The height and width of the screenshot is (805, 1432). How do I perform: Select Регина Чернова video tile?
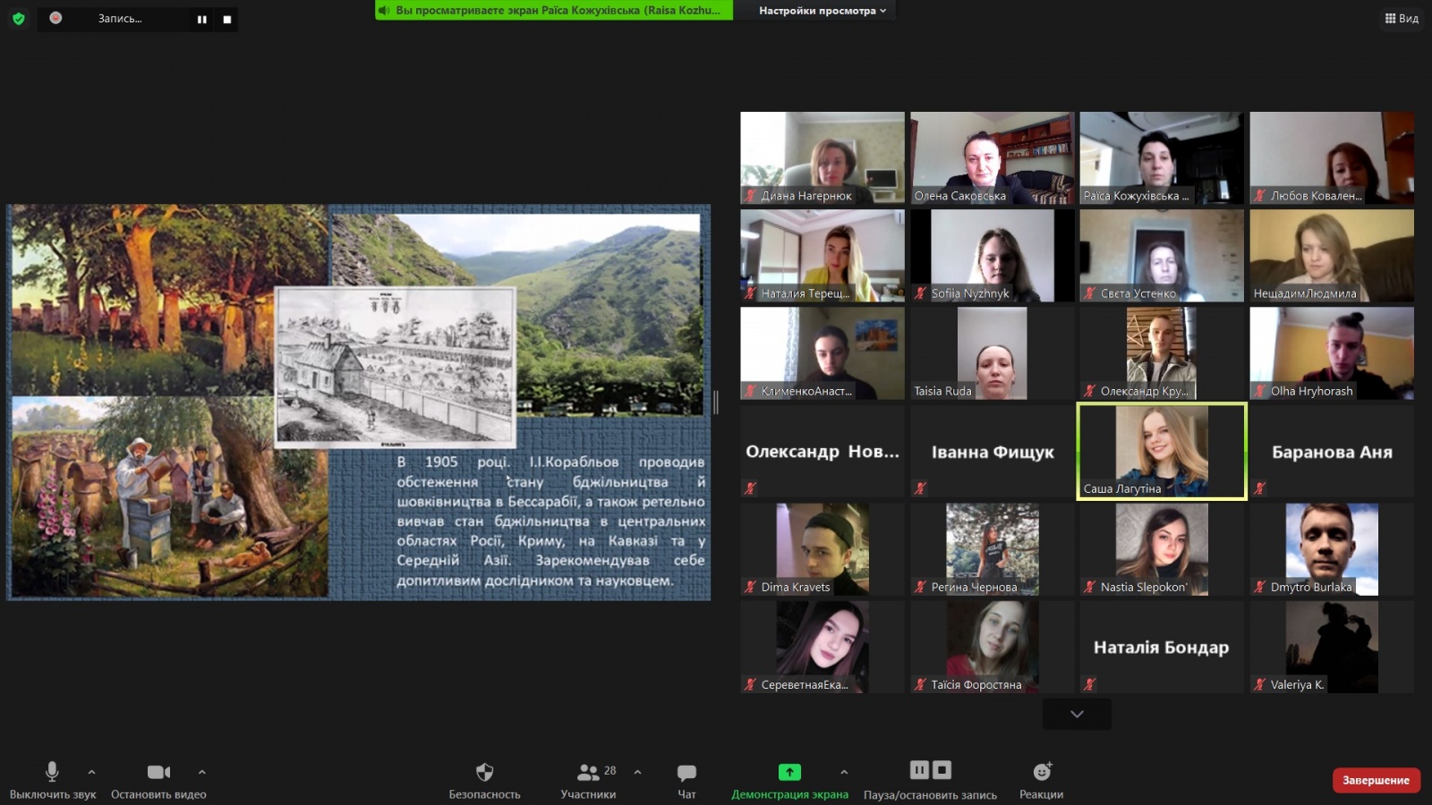[x=993, y=549]
